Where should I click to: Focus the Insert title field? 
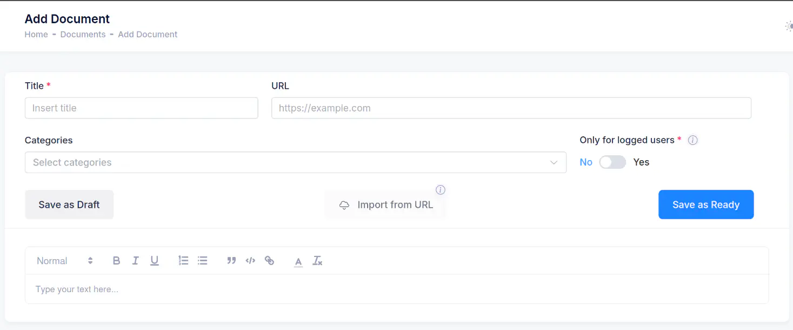[x=141, y=108]
